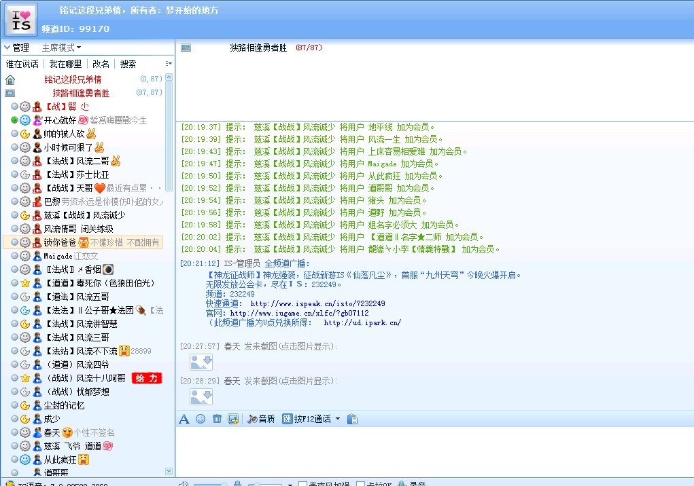Open the 主席模式 dropdown

click(61, 48)
